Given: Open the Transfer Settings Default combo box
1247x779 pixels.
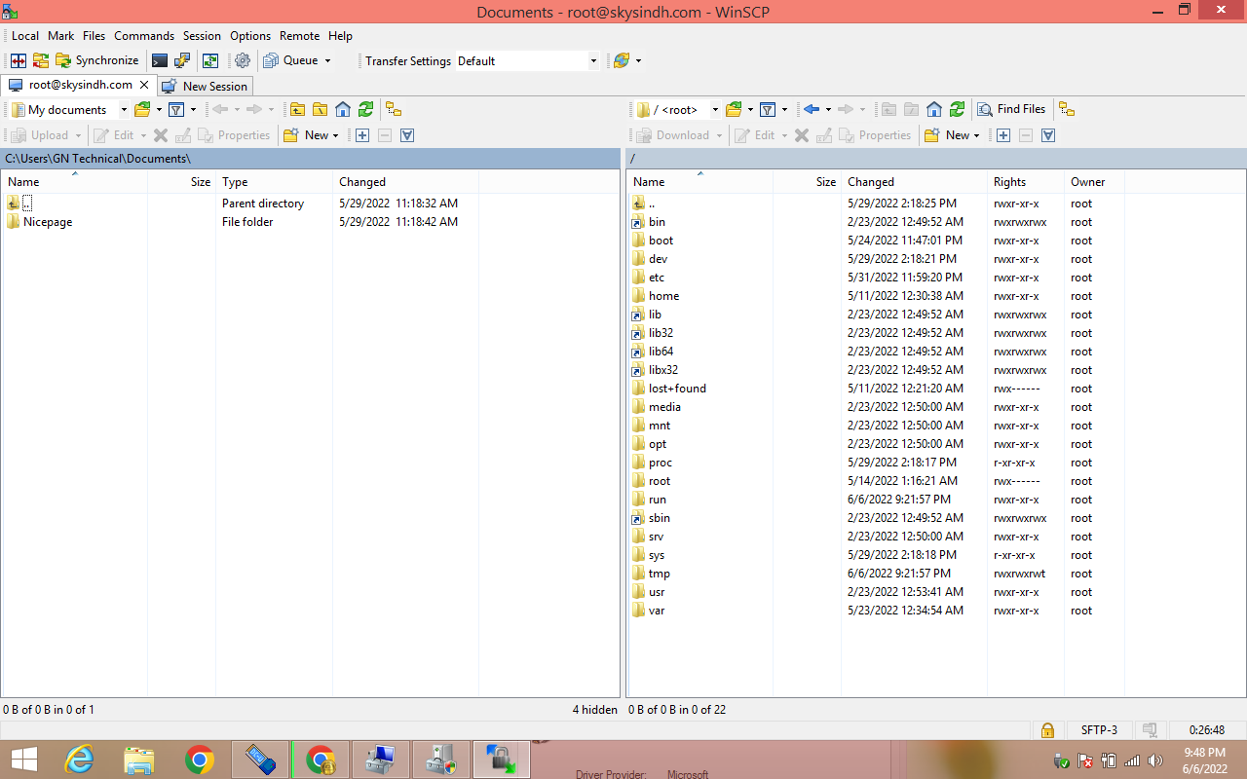Looking at the screenshot, I should coord(527,60).
